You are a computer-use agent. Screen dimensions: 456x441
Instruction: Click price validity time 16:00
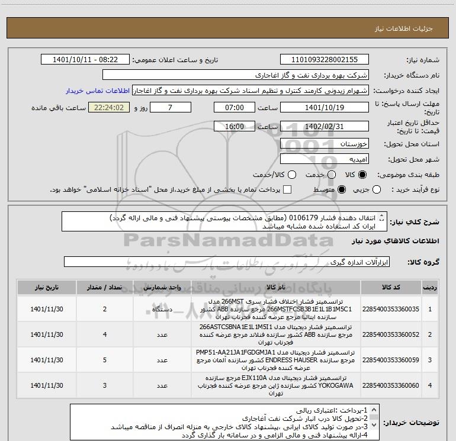click(235, 127)
